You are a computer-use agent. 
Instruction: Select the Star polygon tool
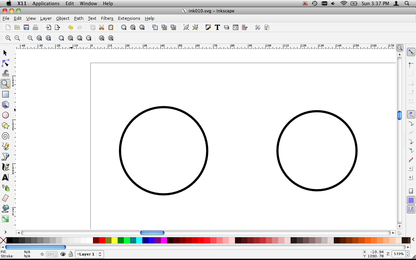click(5, 125)
